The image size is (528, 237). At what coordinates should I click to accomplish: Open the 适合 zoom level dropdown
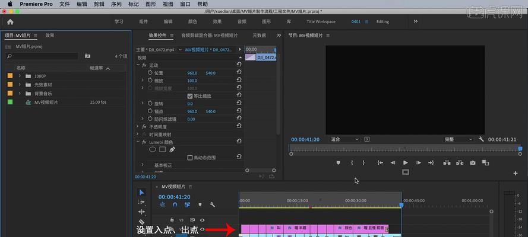point(344,139)
